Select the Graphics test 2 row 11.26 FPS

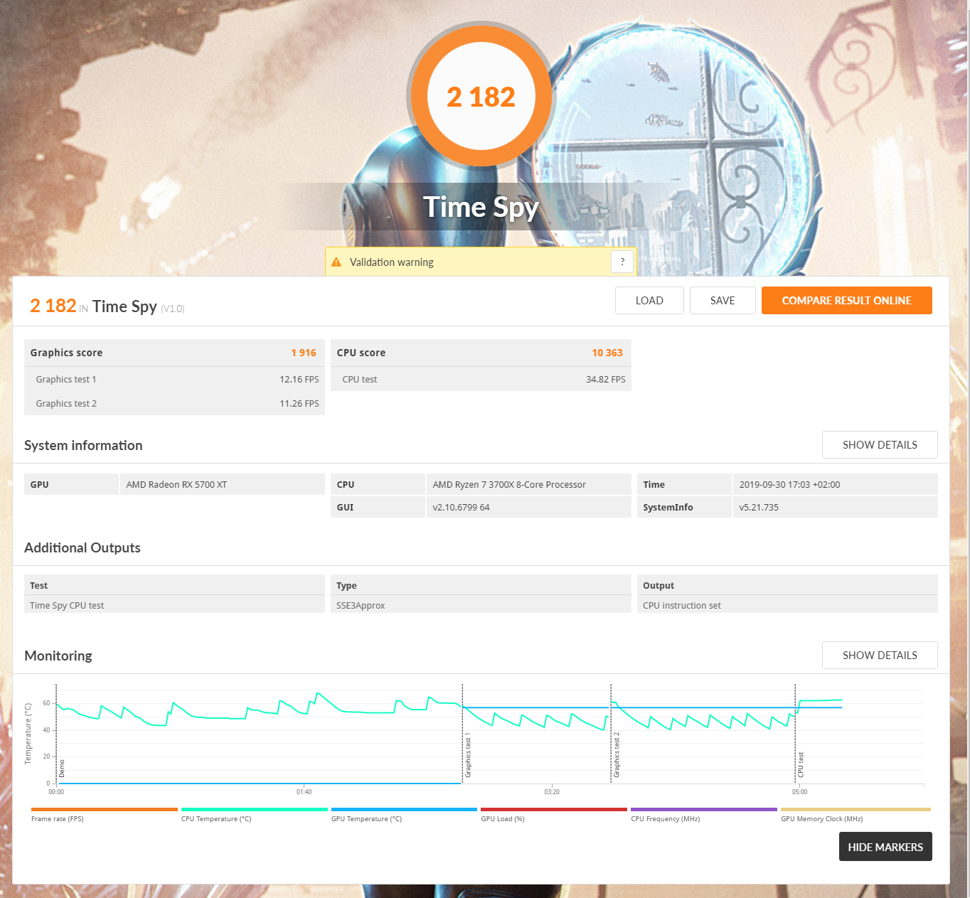(174, 403)
